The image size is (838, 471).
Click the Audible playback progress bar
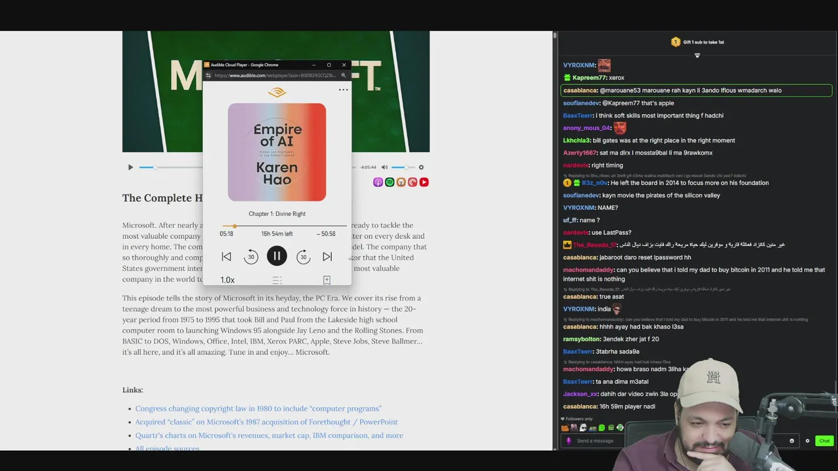[x=284, y=226]
